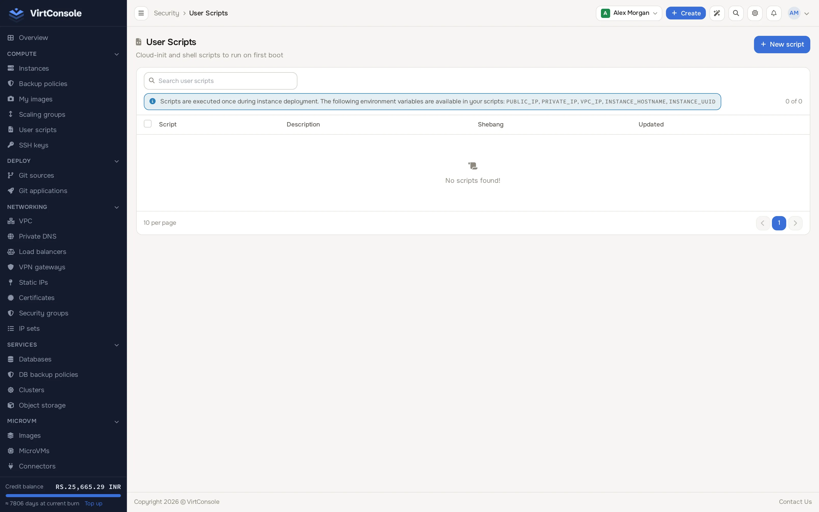
Task: Focus the Search user scripts field
Action: pyautogui.click(x=221, y=81)
